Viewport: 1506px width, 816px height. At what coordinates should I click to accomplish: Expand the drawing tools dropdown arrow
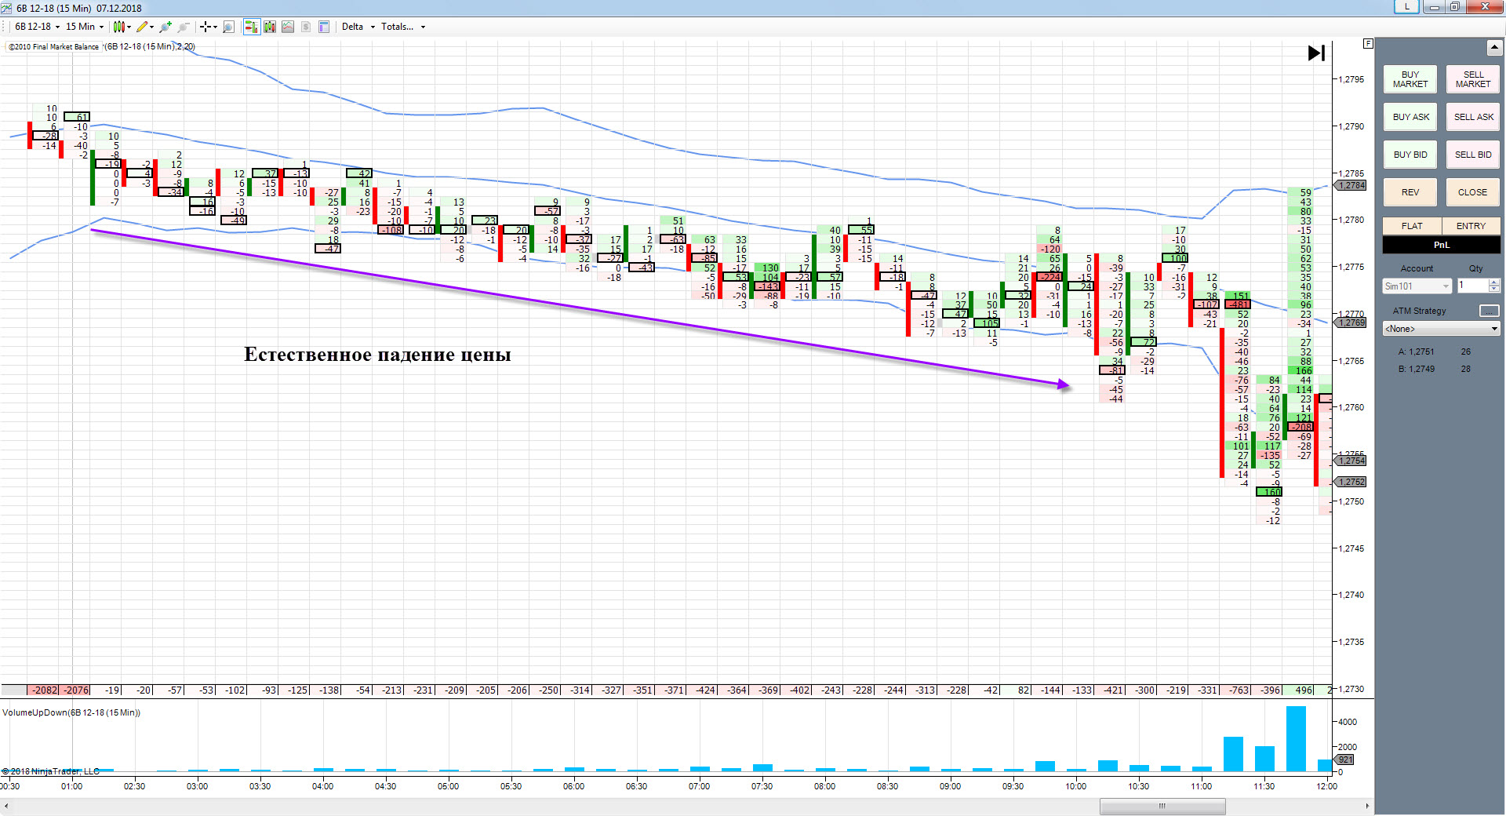click(x=151, y=27)
